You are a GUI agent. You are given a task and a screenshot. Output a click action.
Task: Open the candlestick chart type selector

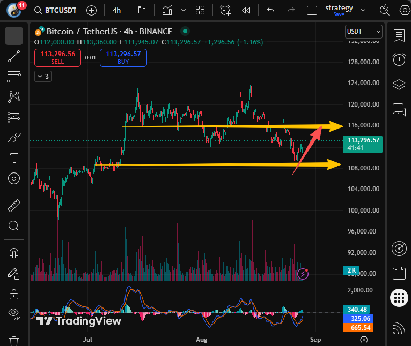click(142, 11)
